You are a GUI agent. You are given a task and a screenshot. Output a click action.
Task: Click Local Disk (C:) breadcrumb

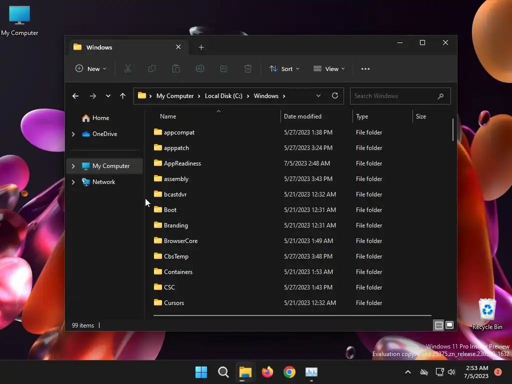[x=223, y=96]
